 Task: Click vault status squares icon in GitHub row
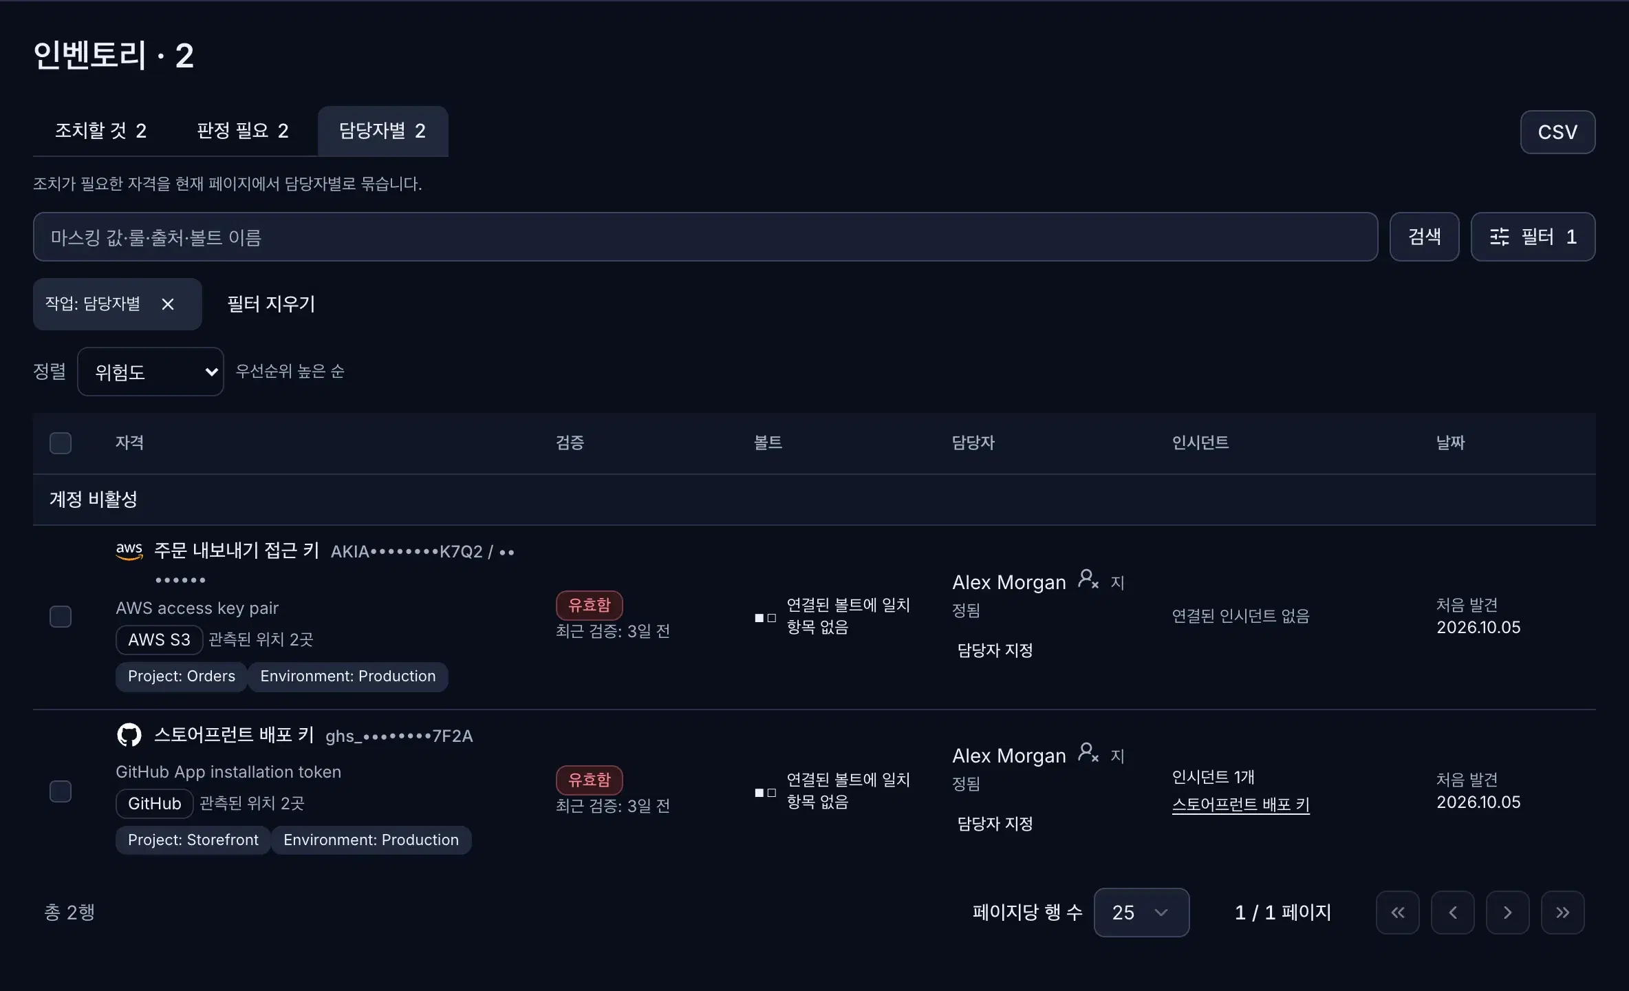point(765,793)
